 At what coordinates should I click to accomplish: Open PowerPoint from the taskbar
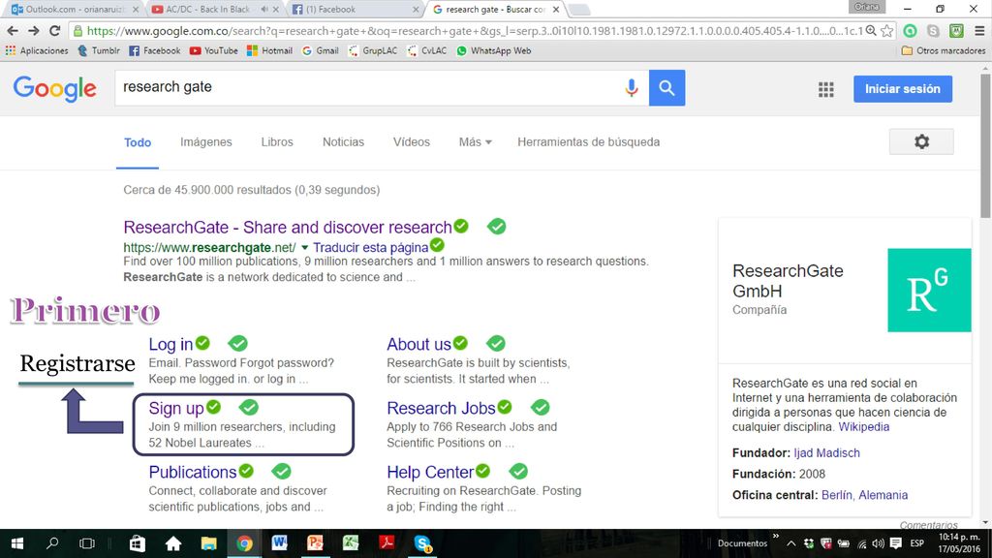(x=315, y=543)
